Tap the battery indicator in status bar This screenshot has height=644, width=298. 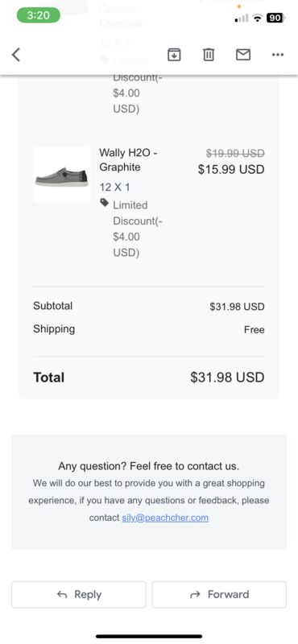point(274,17)
